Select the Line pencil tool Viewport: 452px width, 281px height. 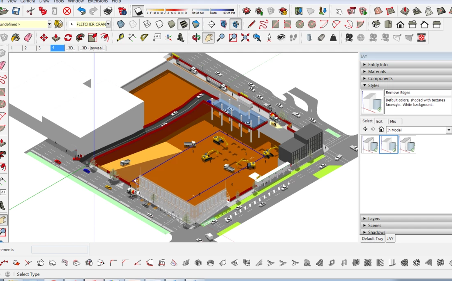[x=251, y=24]
